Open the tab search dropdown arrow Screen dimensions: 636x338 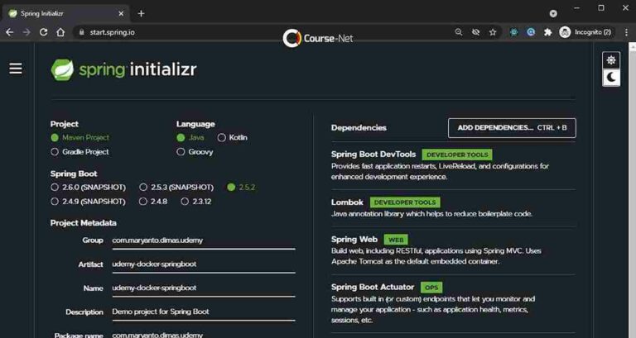pyautogui.click(x=553, y=13)
